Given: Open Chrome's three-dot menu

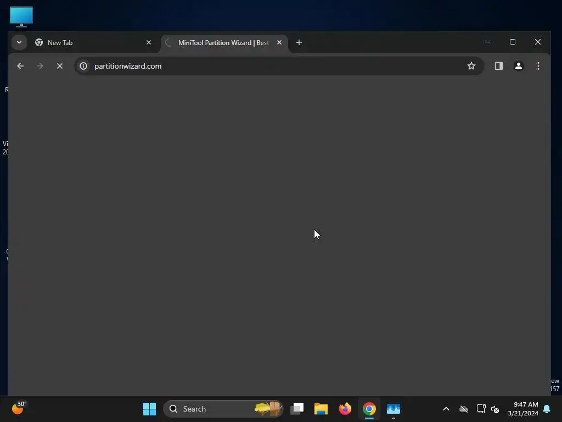Looking at the screenshot, I should click(x=538, y=66).
